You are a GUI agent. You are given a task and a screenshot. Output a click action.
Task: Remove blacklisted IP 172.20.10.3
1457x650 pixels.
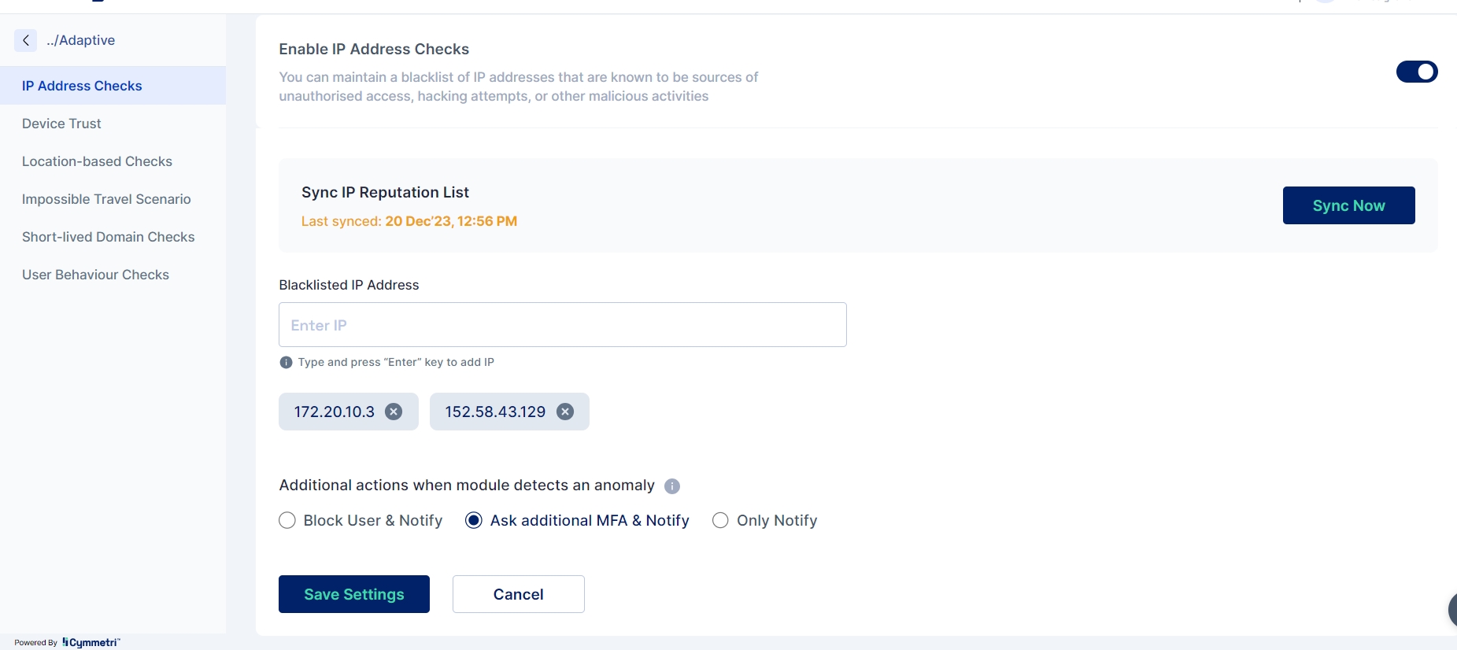(x=394, y=412)
